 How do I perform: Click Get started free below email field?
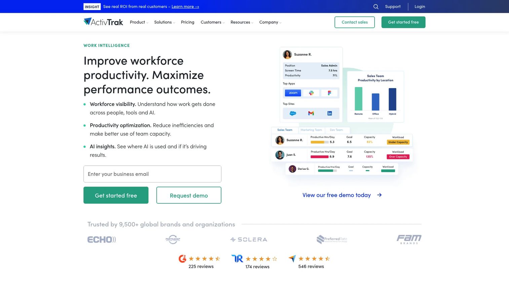[x=116, y=195]
